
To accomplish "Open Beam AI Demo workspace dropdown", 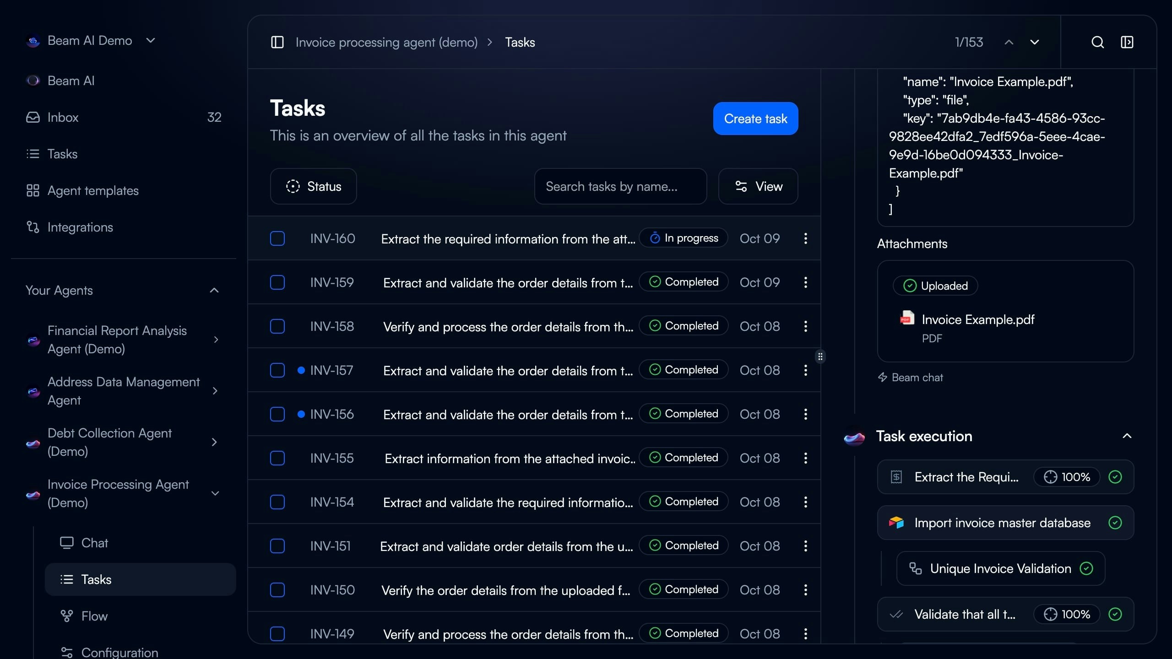I will pyautogui.click(x=151, y=41).
